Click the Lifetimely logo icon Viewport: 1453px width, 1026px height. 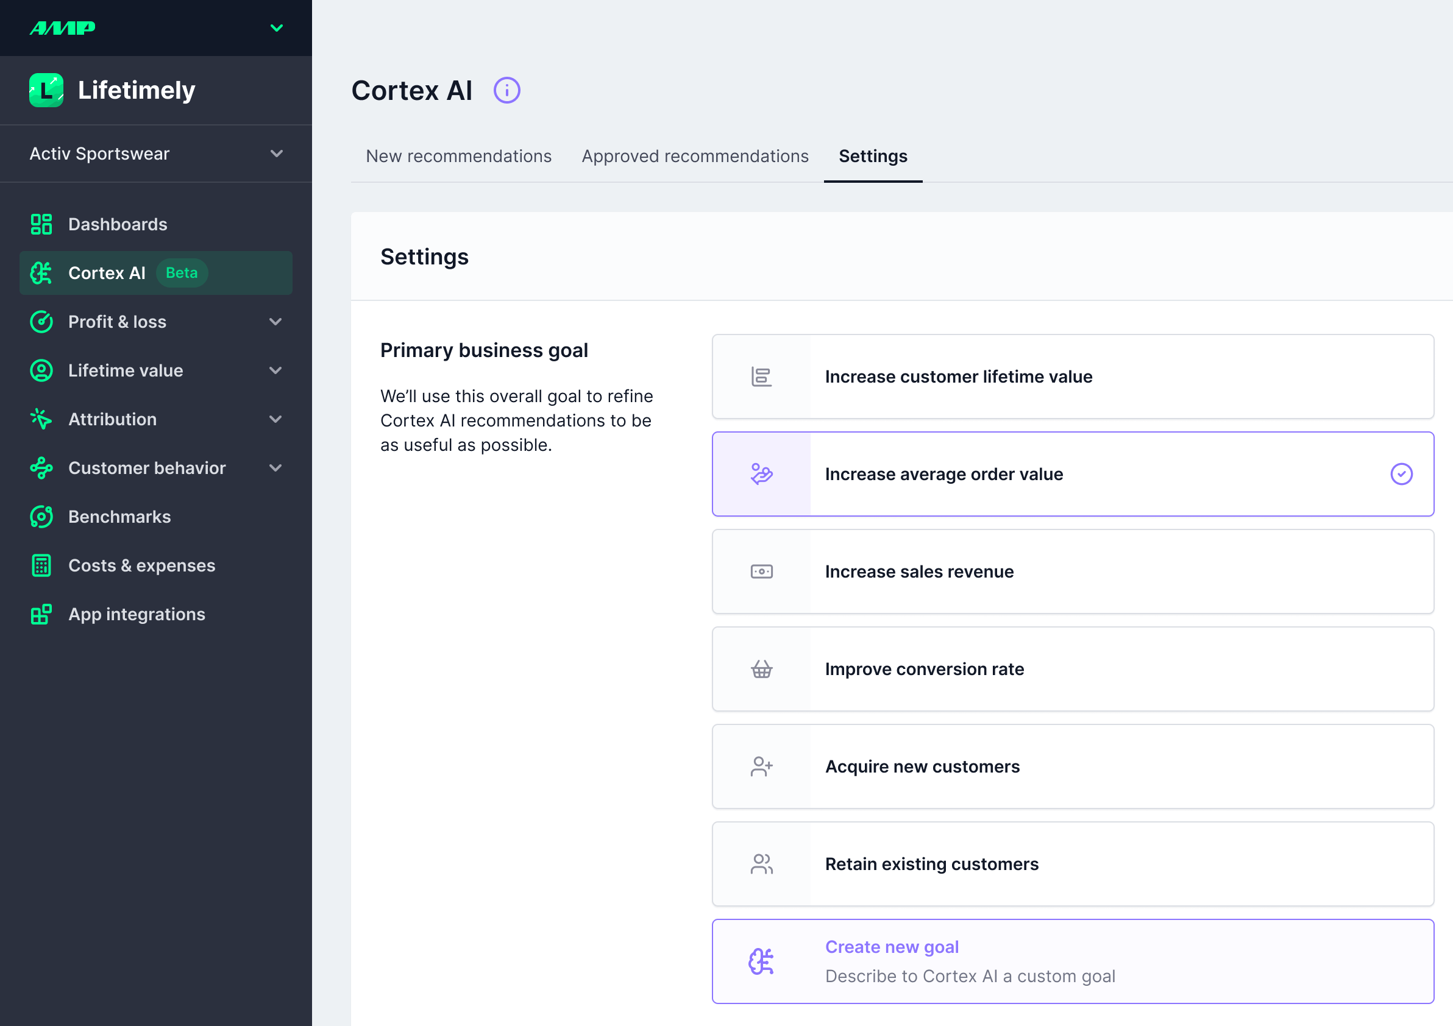[x=46, y=90]
